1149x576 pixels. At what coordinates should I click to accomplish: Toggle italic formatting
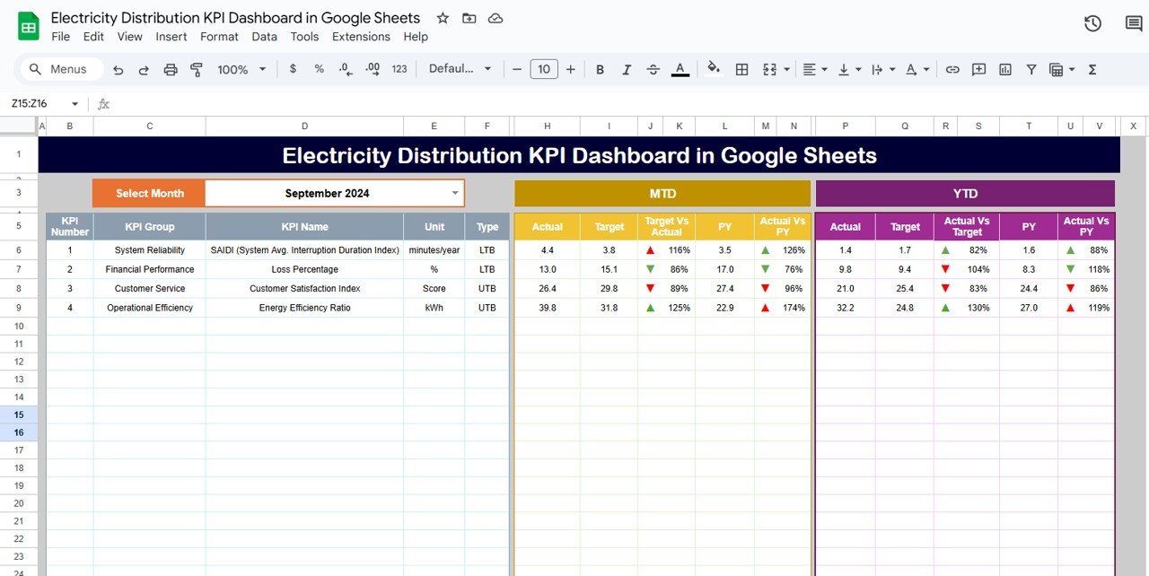[627, 69]
